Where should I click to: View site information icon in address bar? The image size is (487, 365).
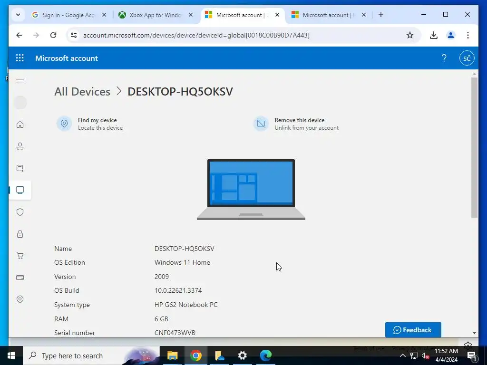(x=74, y=35)
